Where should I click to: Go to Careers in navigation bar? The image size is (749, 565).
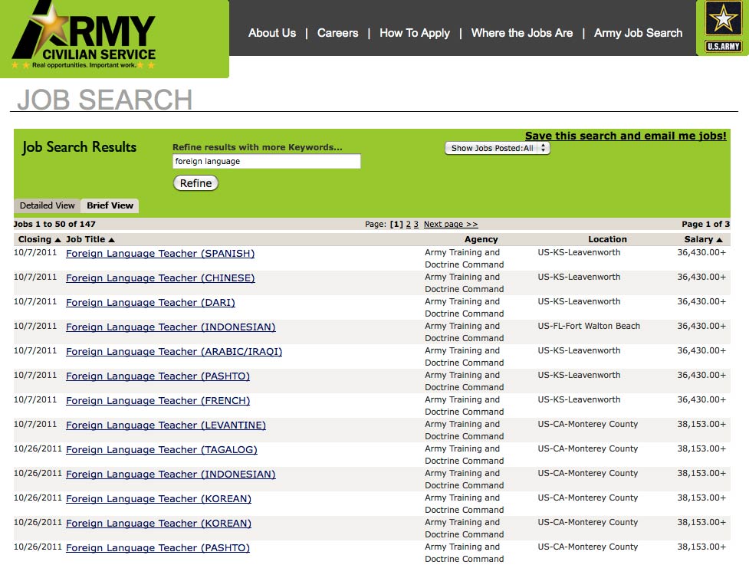coord(337,33)
